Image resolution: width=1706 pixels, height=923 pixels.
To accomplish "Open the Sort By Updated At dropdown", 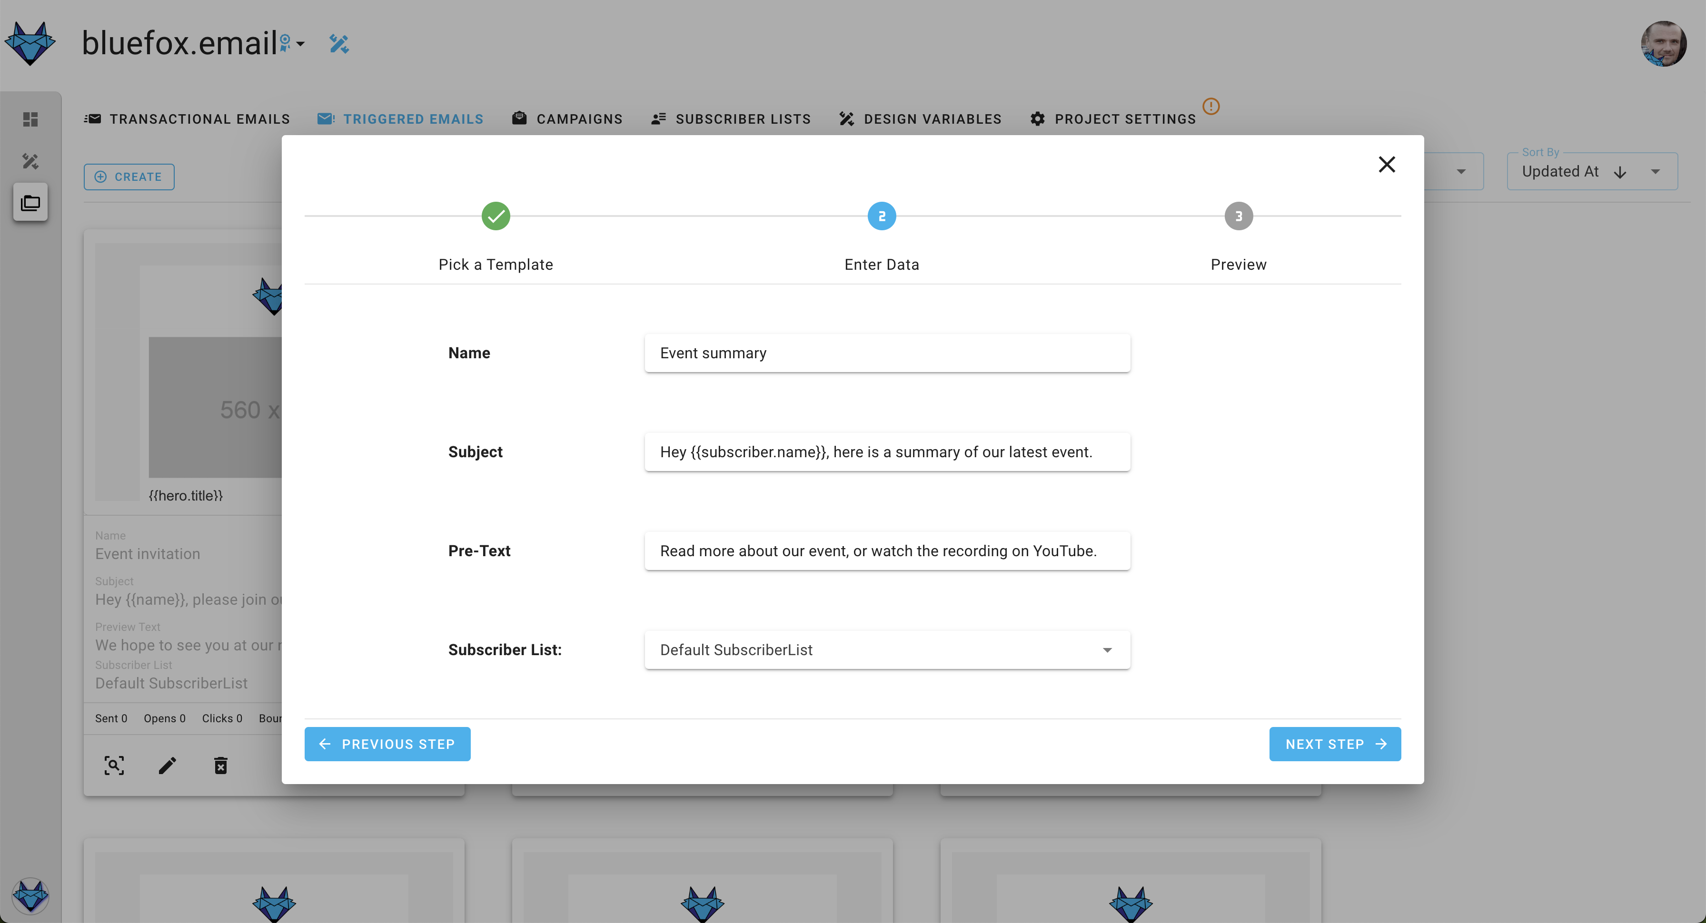I will (x=1591, y=171).
